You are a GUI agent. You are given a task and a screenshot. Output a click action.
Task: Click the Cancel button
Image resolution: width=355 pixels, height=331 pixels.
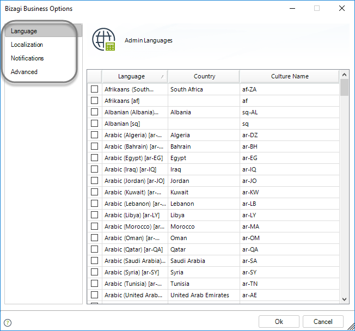[x=323, y=322]
